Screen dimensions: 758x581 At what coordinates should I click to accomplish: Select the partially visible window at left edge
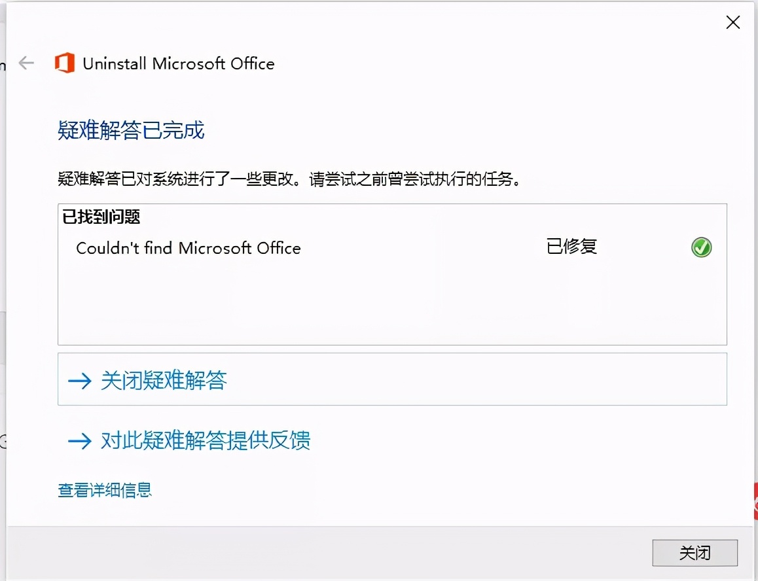pyautogui.click(x=3, y=294)
